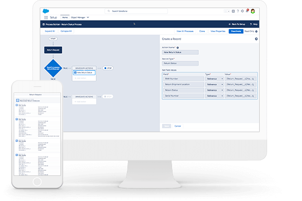Click the Action Name info icon
The width and height of the screenshot is (302, 201).
tap(178, 47)
